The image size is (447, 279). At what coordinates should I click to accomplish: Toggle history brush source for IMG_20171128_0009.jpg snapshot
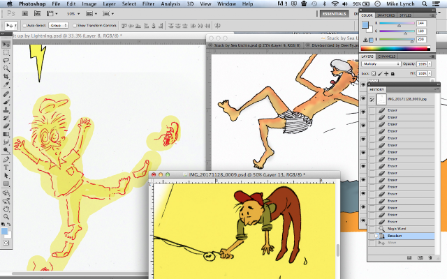(x=372, y=99)
